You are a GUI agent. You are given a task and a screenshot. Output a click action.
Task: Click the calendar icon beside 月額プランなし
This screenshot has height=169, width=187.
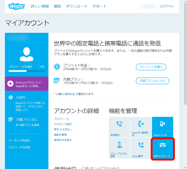pos(10,119)
